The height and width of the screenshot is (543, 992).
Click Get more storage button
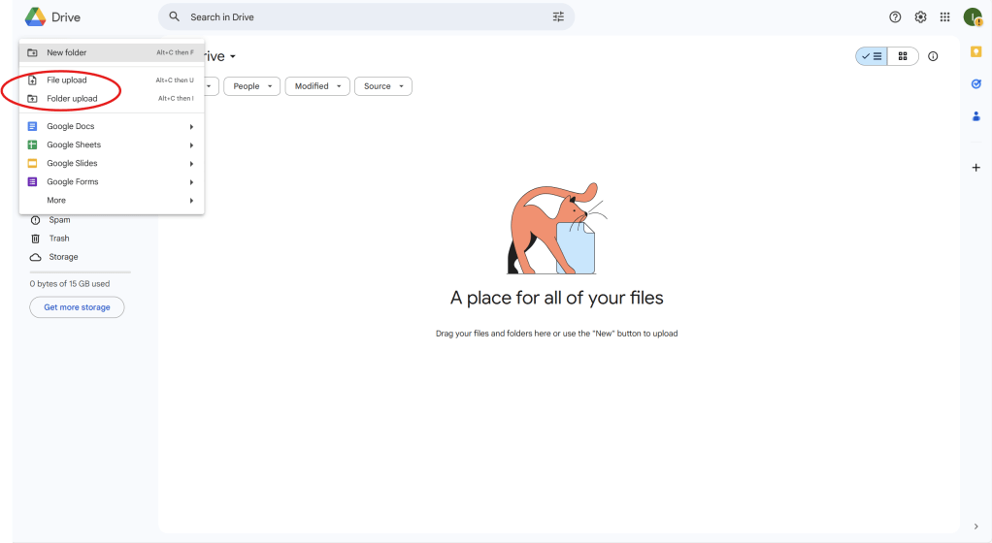click(x=77, y=307)
